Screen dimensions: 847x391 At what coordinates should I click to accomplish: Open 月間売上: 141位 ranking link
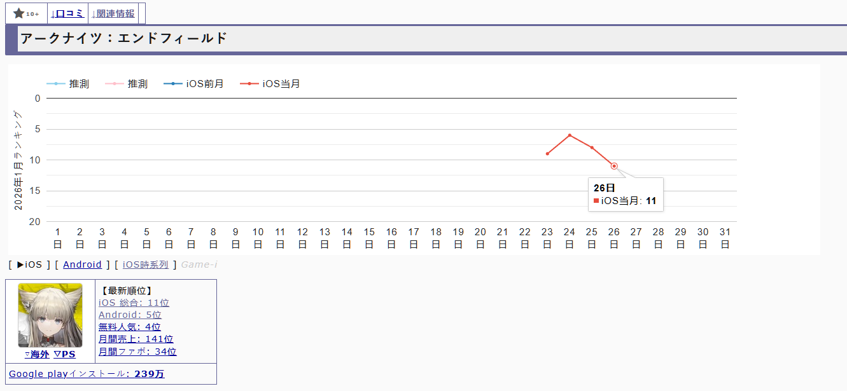[x=136, y=339]
